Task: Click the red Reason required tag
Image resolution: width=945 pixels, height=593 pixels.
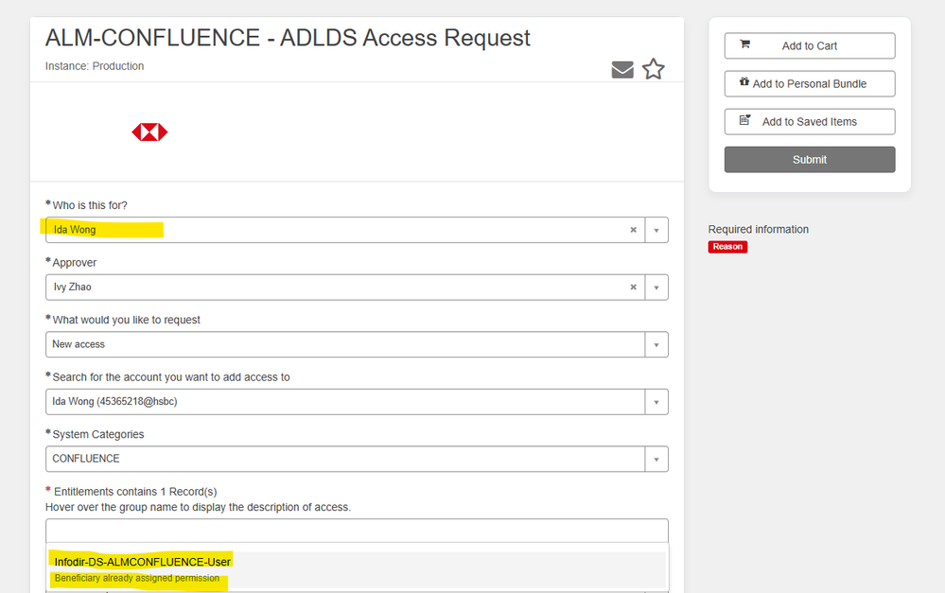Action: click(x=727, y=247)
